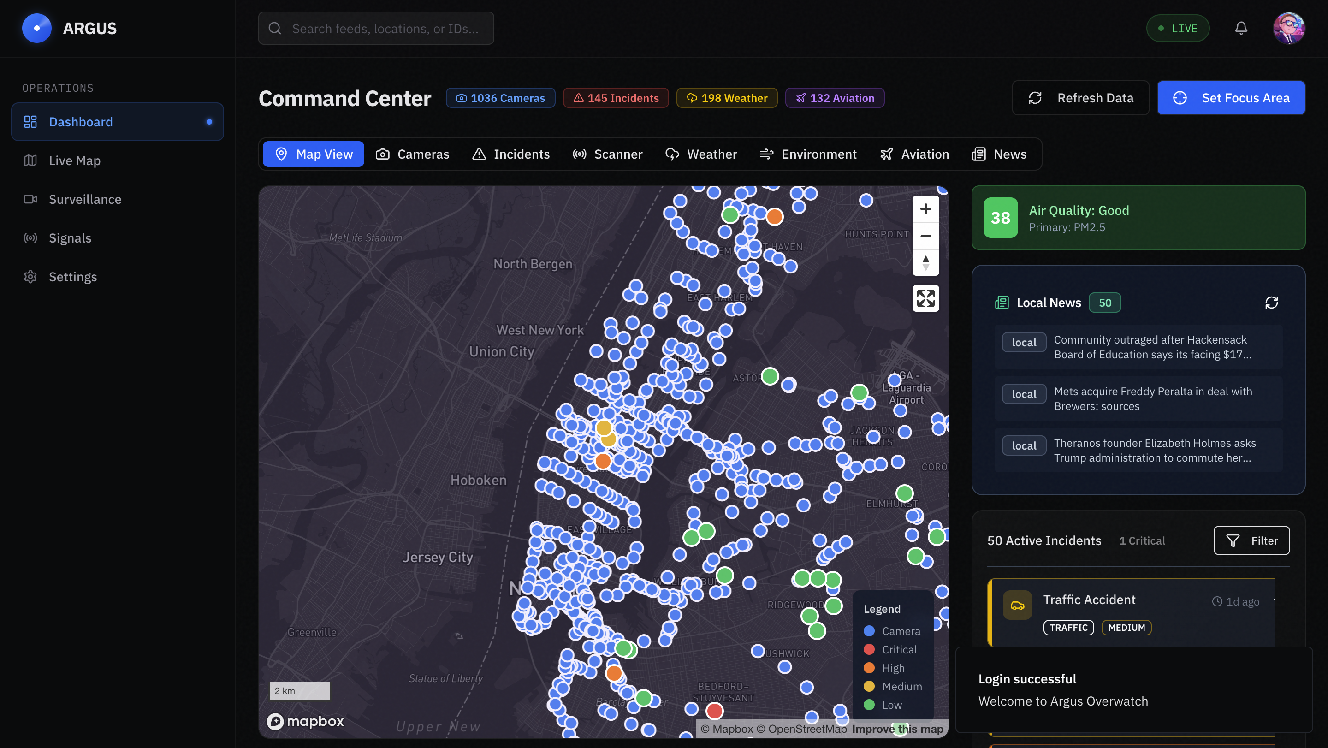Click the 1036 Cameras badge
The height and width of the screenshot is (748, 1328).
500,98
